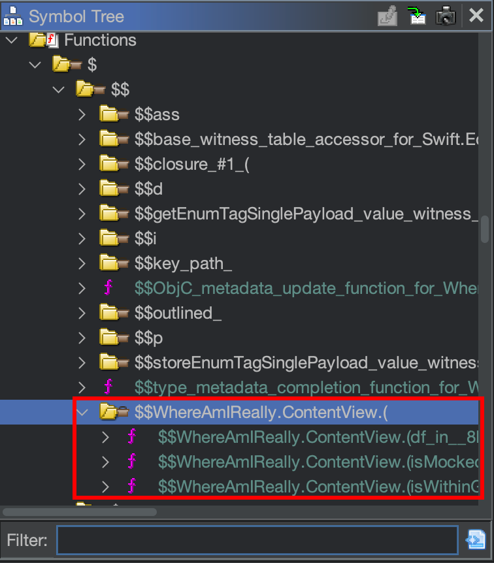Expand the $$closure_#1_( folder
Viewport: 494px width, 563px height.
[82, 165]
